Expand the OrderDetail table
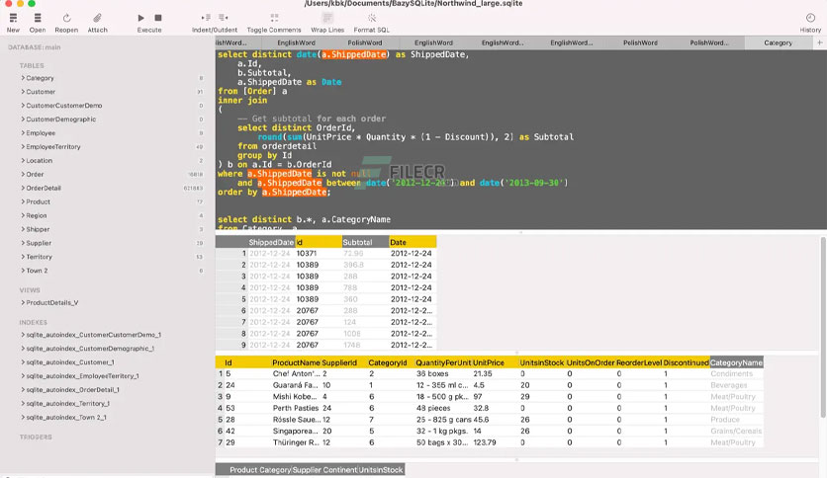Image resolution: width=827 pixels, height=478 pixels. [23, 188]
